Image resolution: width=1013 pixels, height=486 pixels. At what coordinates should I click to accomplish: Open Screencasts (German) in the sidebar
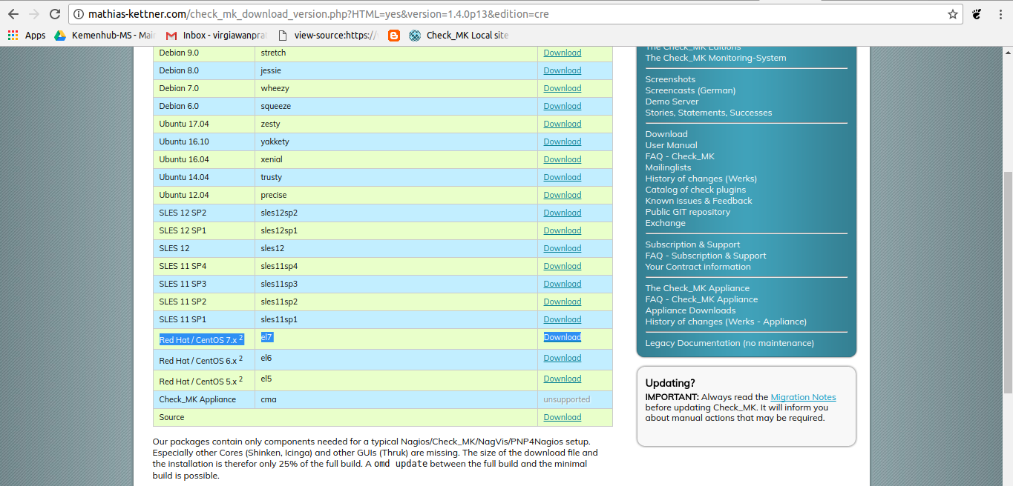[690, 90]
